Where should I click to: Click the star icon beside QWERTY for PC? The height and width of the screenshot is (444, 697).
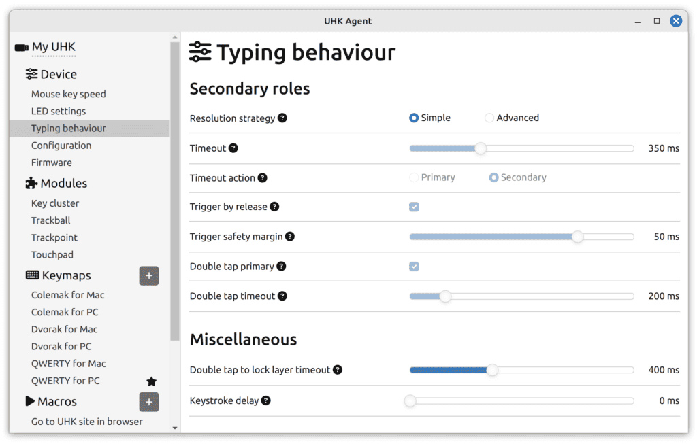point(151,381)
